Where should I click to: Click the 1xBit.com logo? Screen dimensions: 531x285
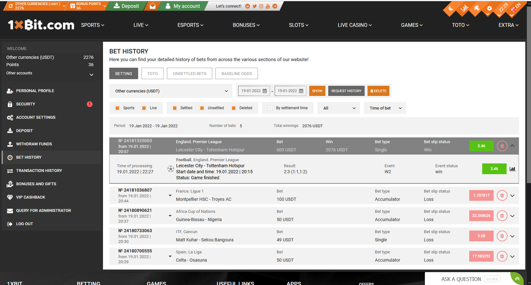(41, 25)
